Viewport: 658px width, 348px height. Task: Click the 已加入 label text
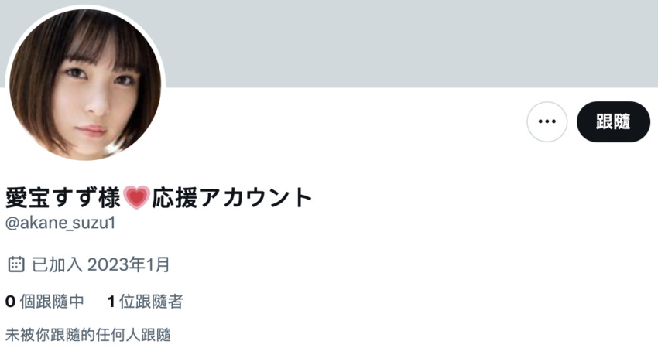(57, 264)
